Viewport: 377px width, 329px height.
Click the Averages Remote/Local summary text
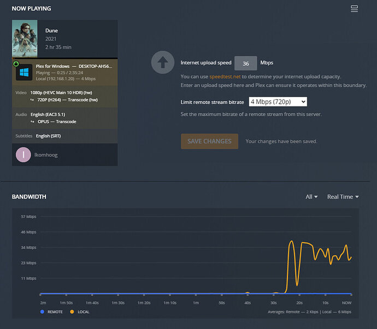pyautogui.click(x=309, y=312)
